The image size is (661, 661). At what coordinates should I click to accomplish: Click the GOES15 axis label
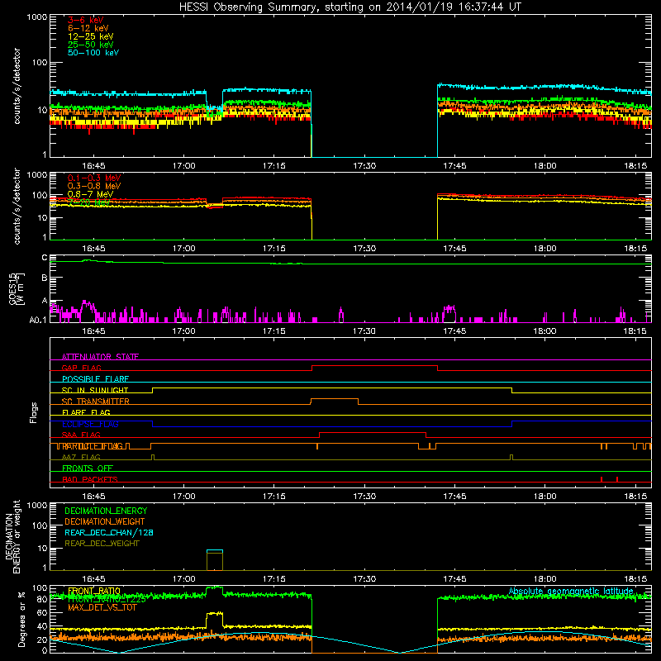[x=13, y=288]
